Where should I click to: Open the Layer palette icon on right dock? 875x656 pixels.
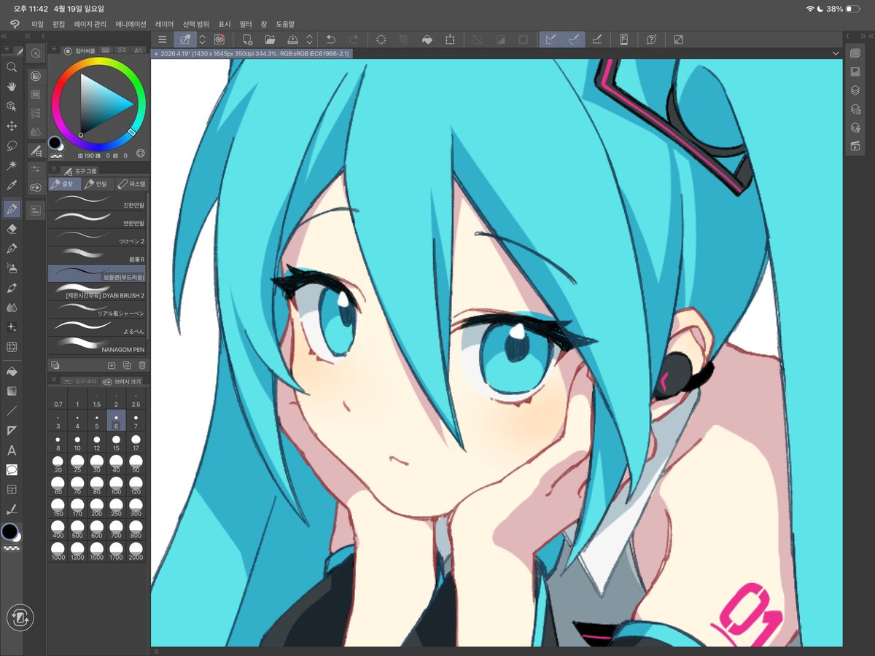tap(855, 90)
